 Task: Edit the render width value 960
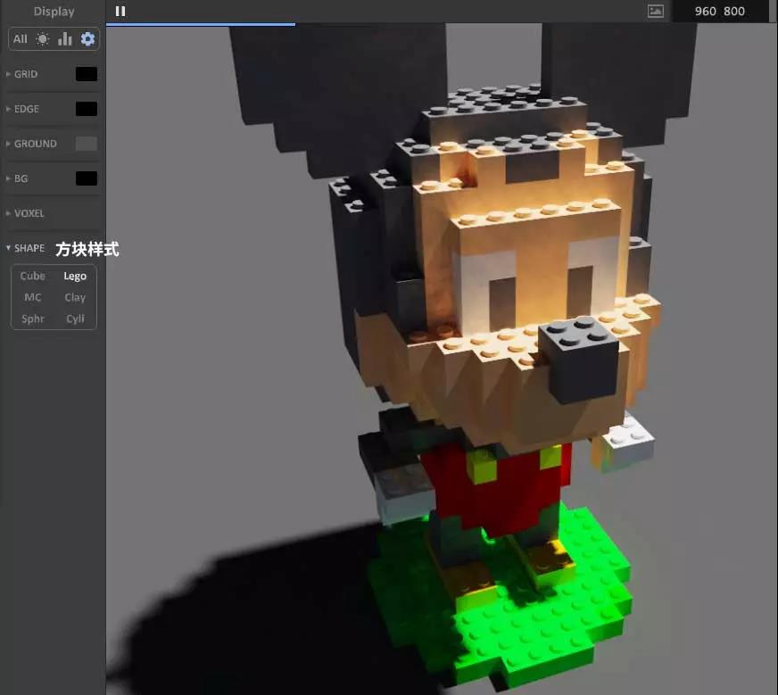705,11
